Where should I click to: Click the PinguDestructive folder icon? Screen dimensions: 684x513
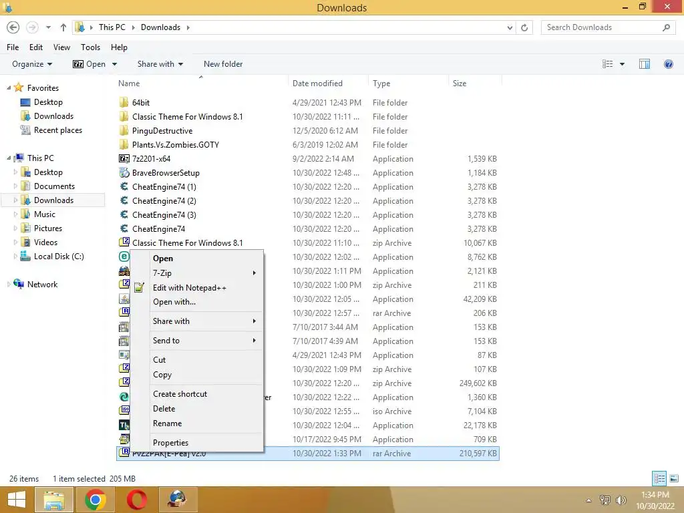point(124,130)
